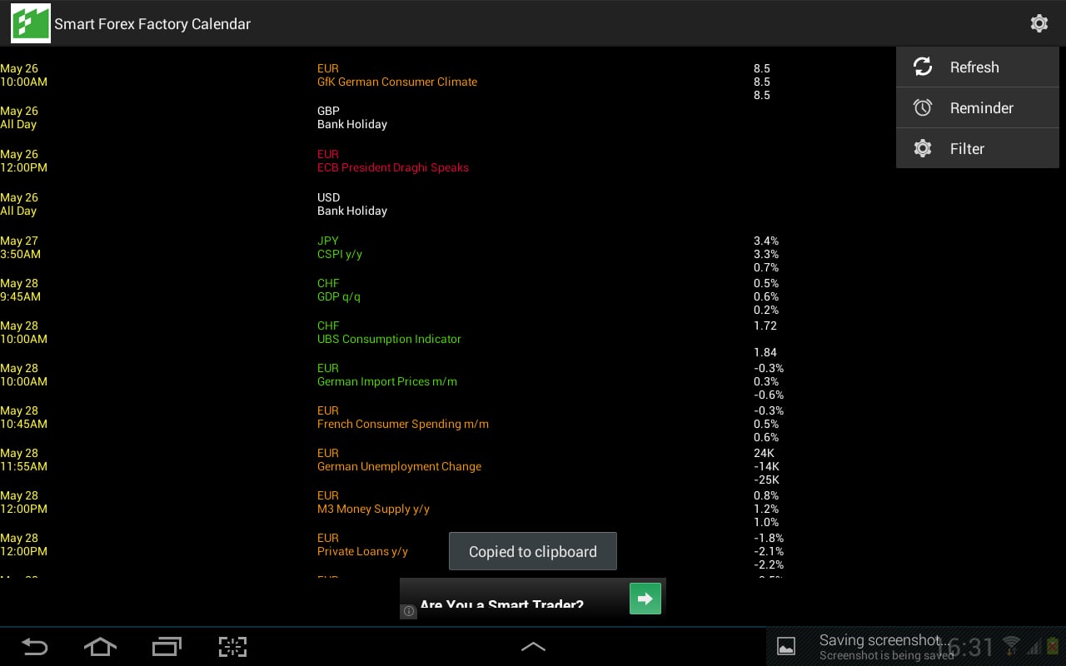The image size is (1066, 666).
Task: Tap the 'May 28 11:55AM' time entry
Action: (24, 460)
